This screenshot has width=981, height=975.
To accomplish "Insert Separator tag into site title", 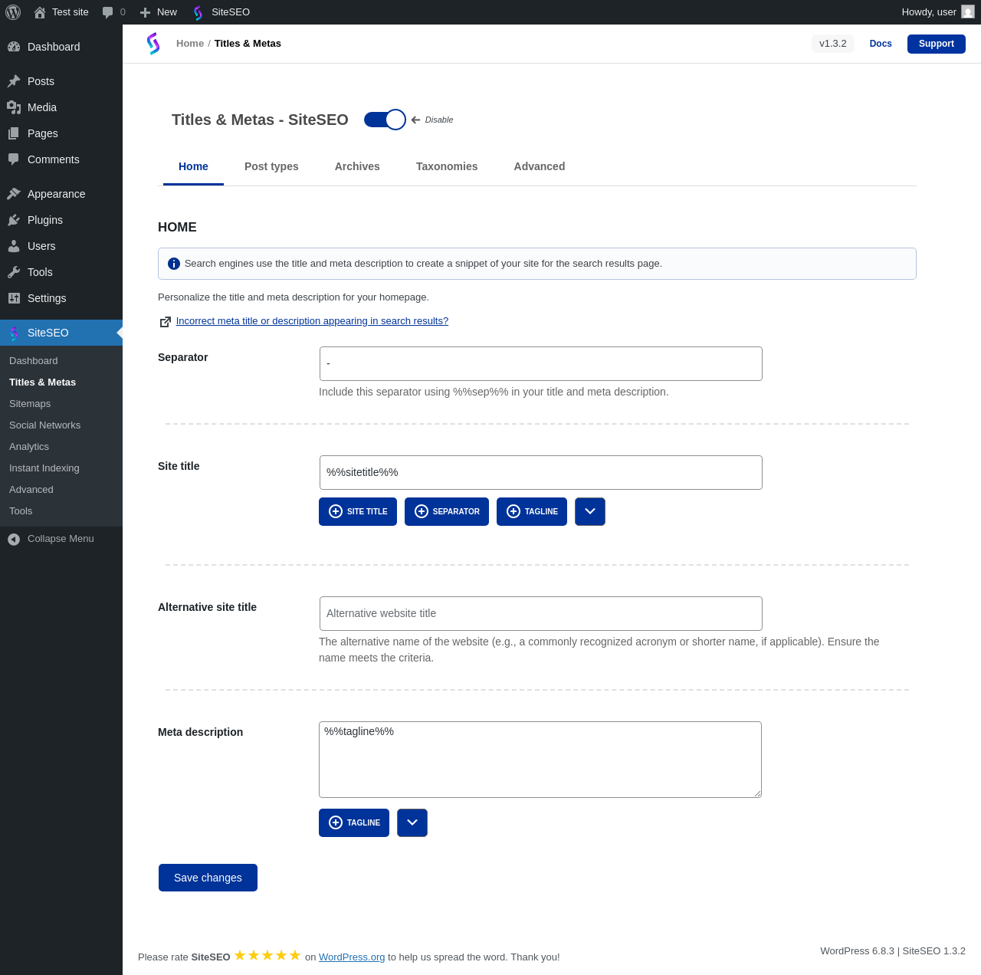I will [x=447, y=512].
